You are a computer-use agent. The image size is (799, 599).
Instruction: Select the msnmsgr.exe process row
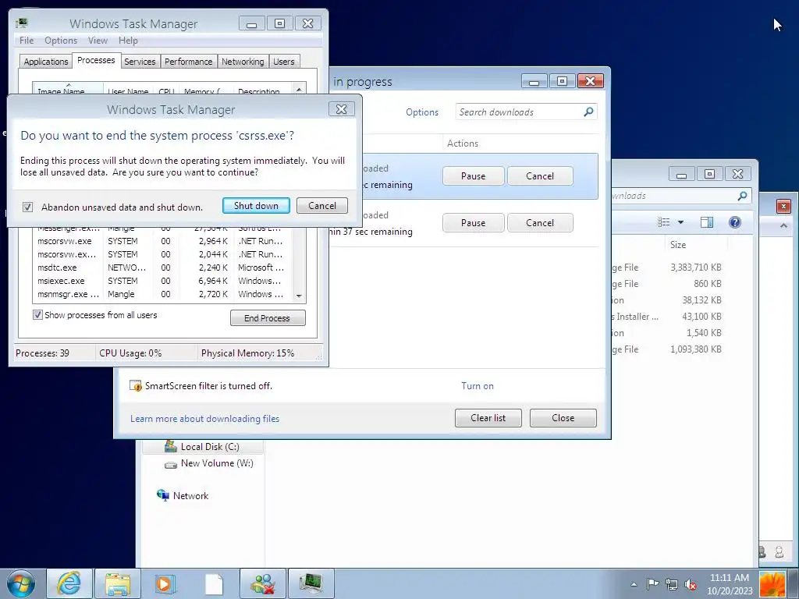162,294
